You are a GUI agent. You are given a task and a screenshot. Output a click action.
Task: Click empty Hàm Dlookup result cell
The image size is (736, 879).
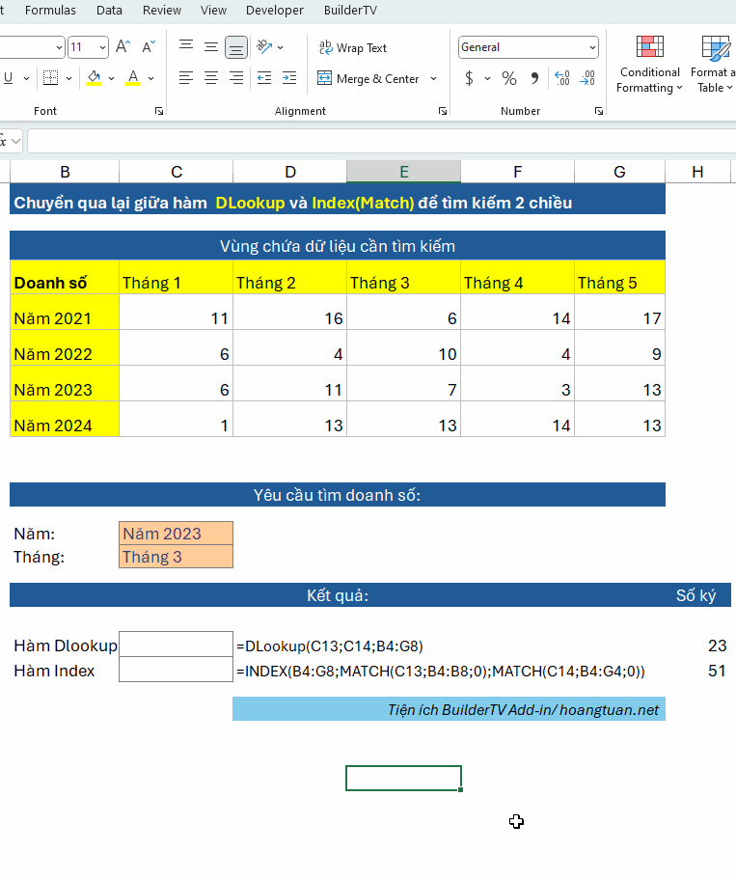pyautogui.click(x=176, y=645)
